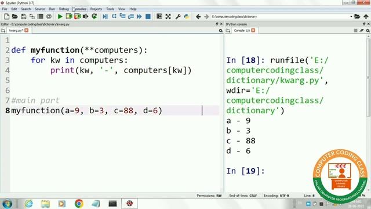The height and width of the screenshot is (209, 371).
Task: Browse for a working directory
Action: pyautogui.click(x=357, y=17)
